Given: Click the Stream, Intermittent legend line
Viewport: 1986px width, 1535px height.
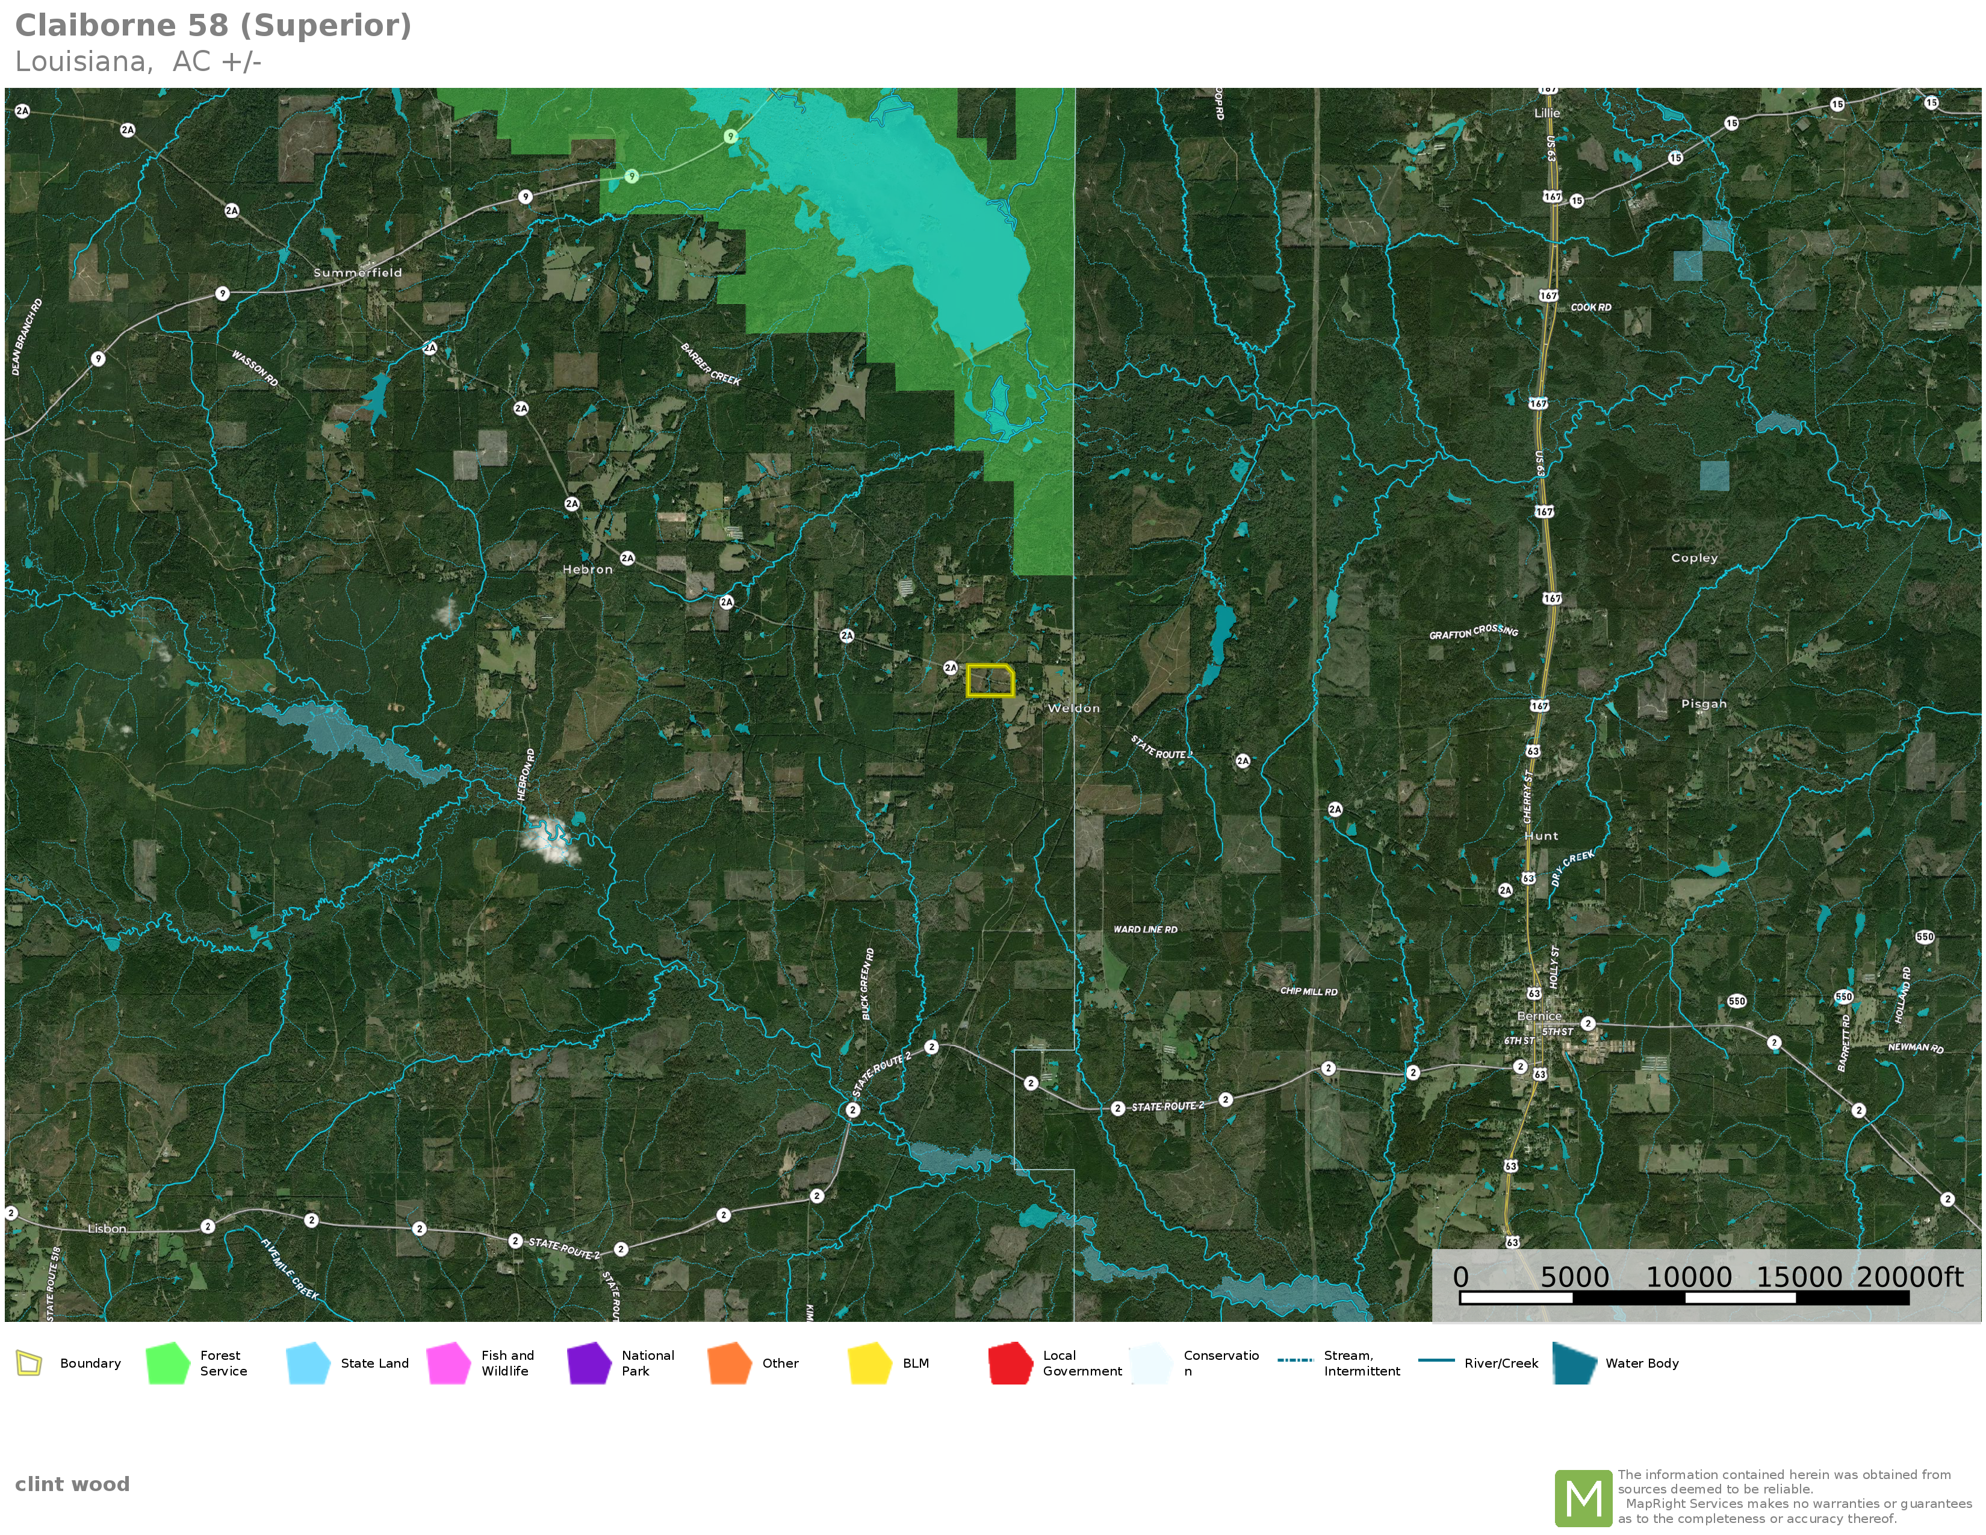Looking at the screenshot, I should [x=1295, y=1360].
